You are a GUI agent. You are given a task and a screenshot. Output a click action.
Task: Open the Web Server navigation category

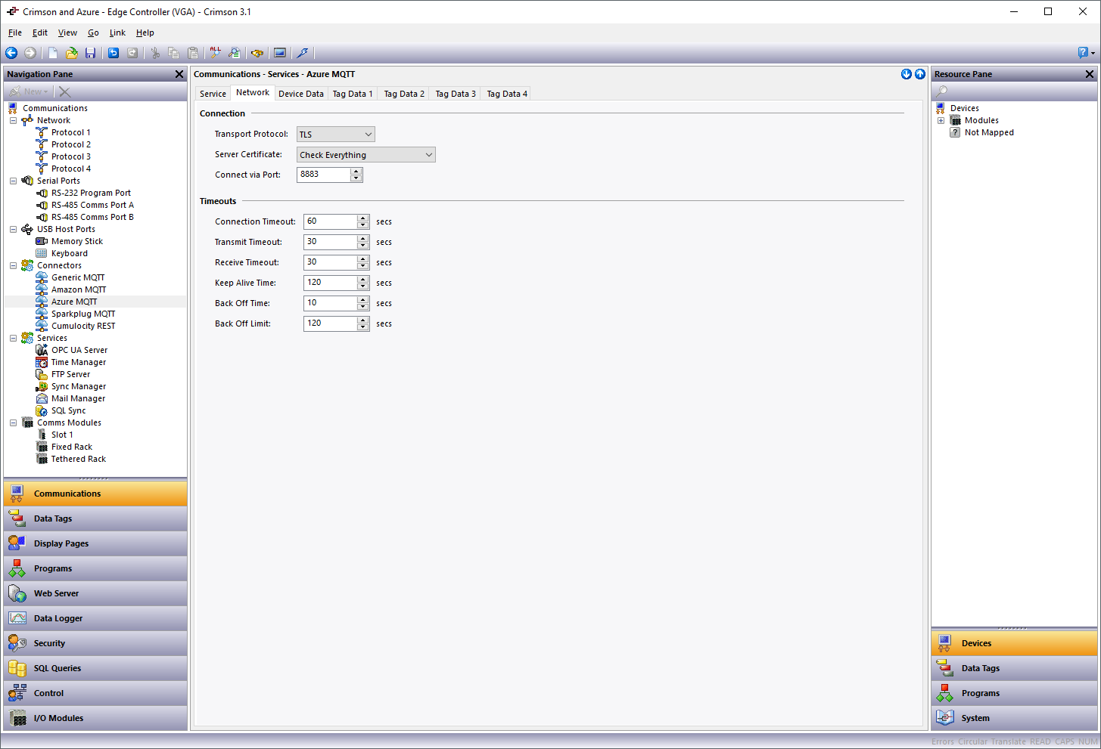tap(95, 593)
